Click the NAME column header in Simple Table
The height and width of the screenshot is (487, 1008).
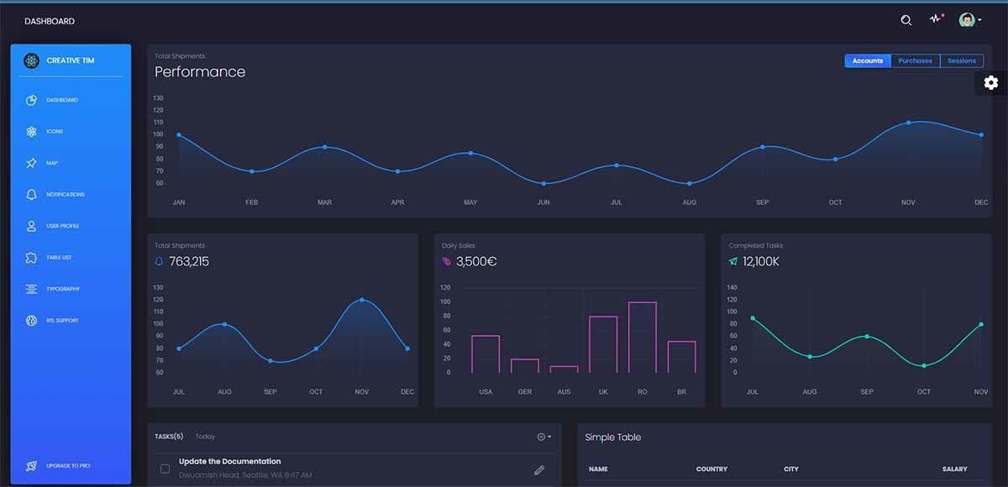(x=598, y=469)
